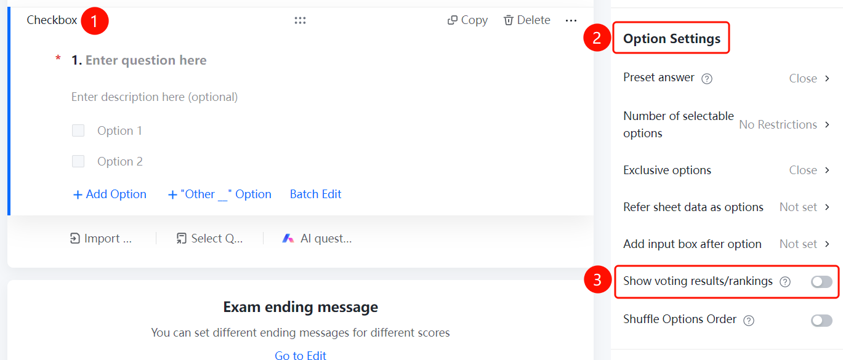Click the red required asterisk
Image resolution: width=843 pixels, height=360 pixels.
pyautogui.click(x=58, y=59)
